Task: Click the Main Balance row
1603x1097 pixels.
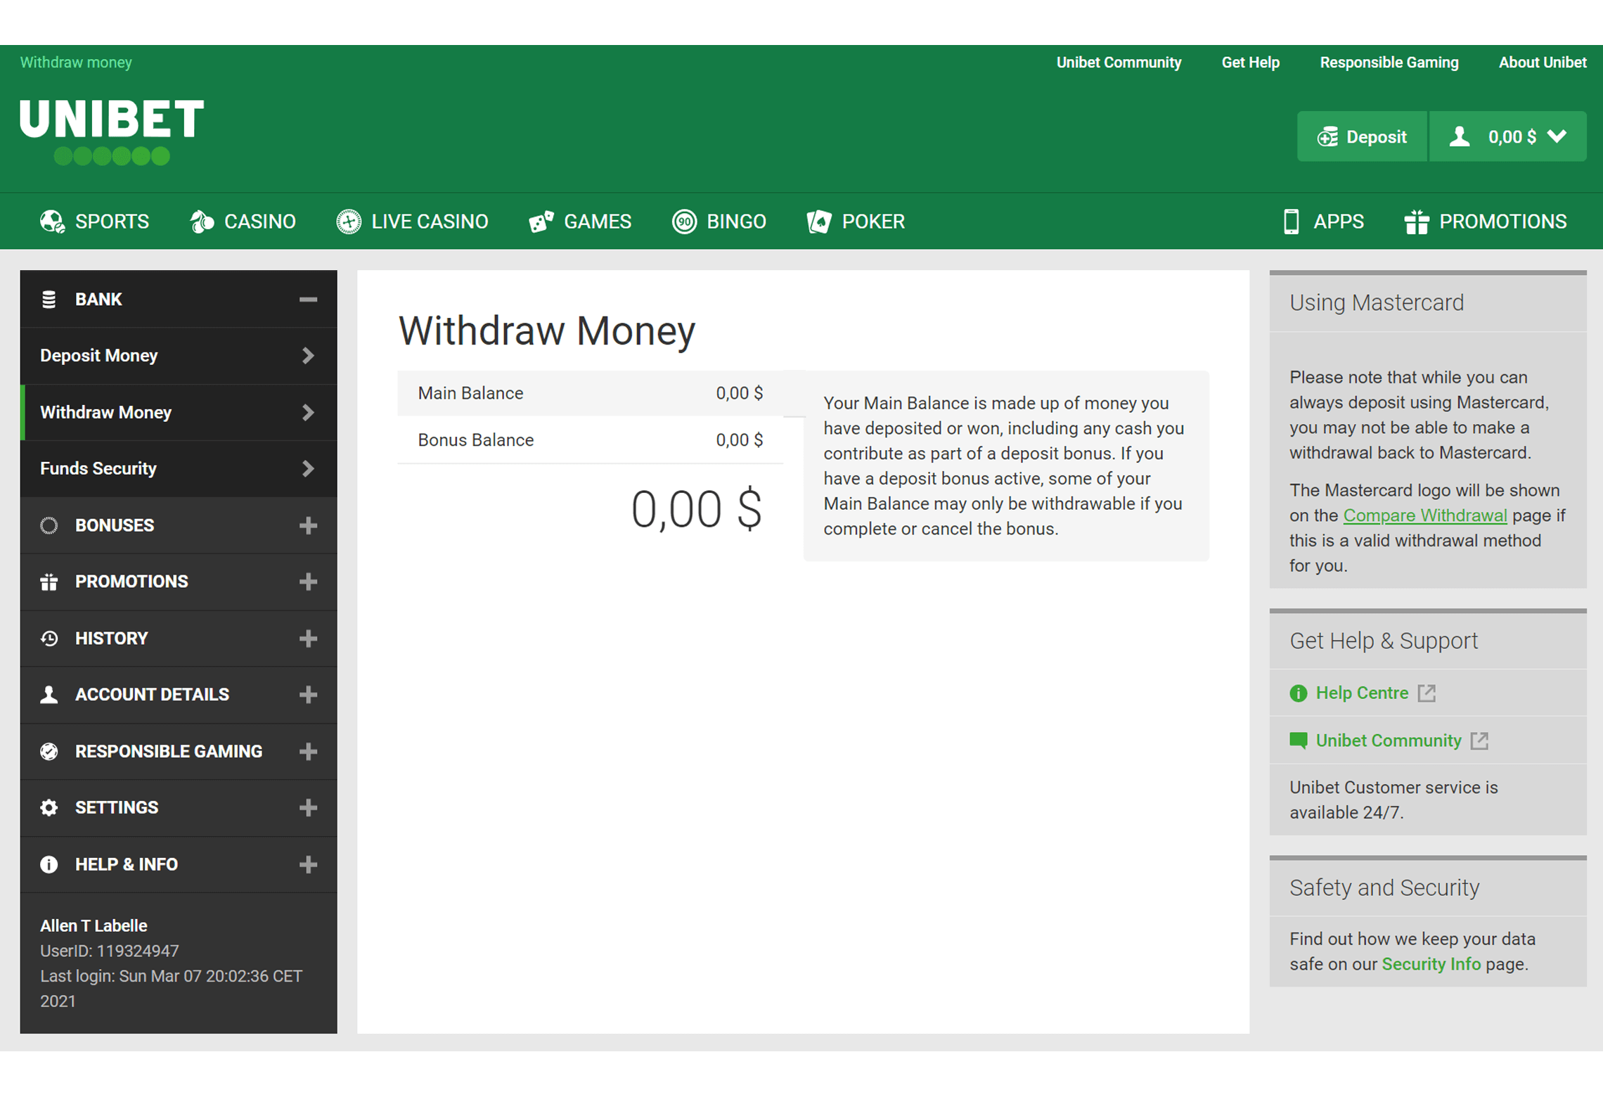Action: [590, 393]
